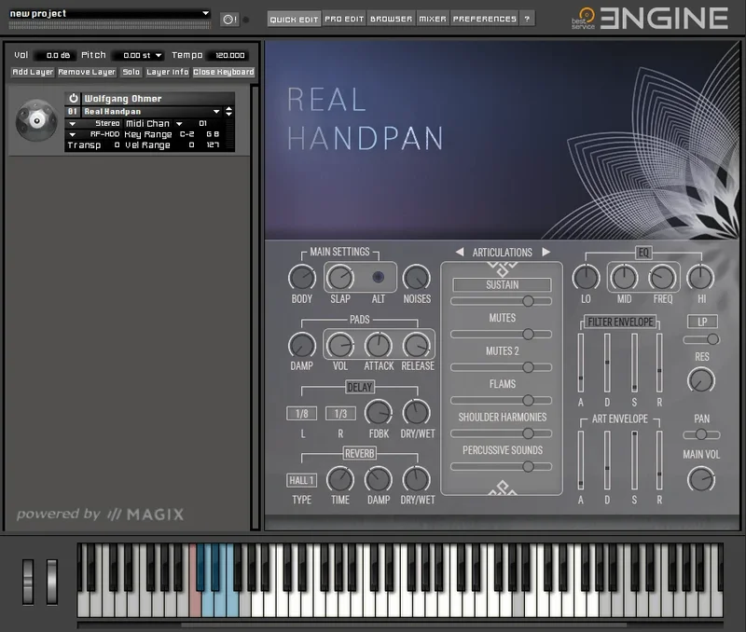Click the Remove Layer button
This screenshot has height=632, width=746.
tap(87, 72)
